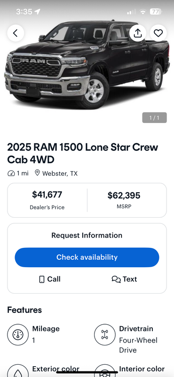Screen dimensions: 174x377
Task: Tap the Features section heading
Action: (x=24, y=310)
